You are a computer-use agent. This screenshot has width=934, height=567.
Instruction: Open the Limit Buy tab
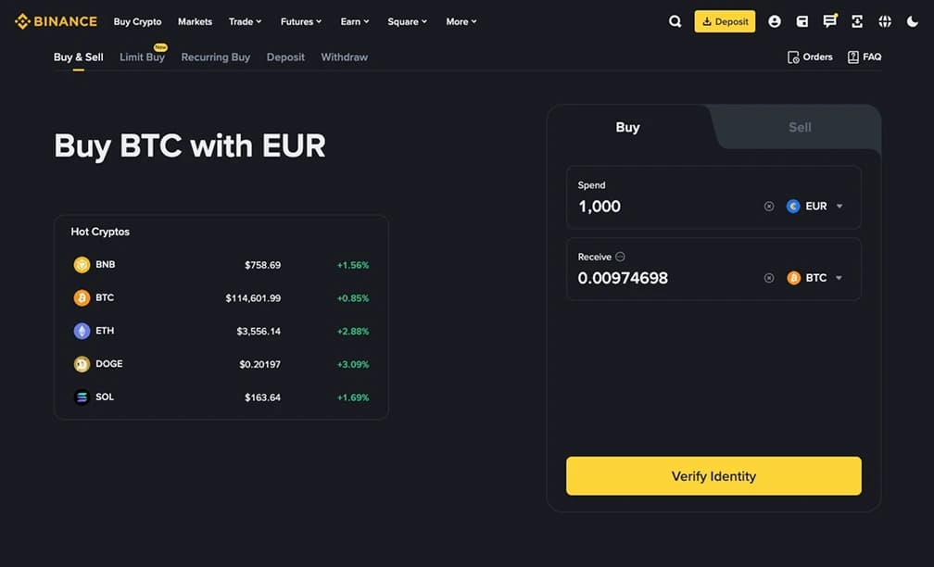click(x=141, y=57)
